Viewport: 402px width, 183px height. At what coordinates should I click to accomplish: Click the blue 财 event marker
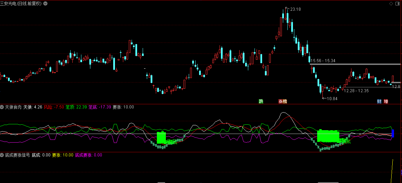click(x=379, y=101)
